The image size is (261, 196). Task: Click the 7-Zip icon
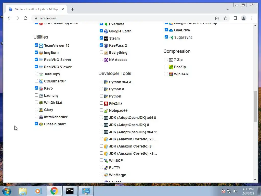pyautogui.click(x=171, y=60)
